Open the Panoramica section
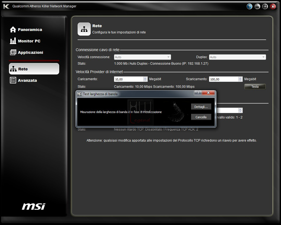 (26, 30)
